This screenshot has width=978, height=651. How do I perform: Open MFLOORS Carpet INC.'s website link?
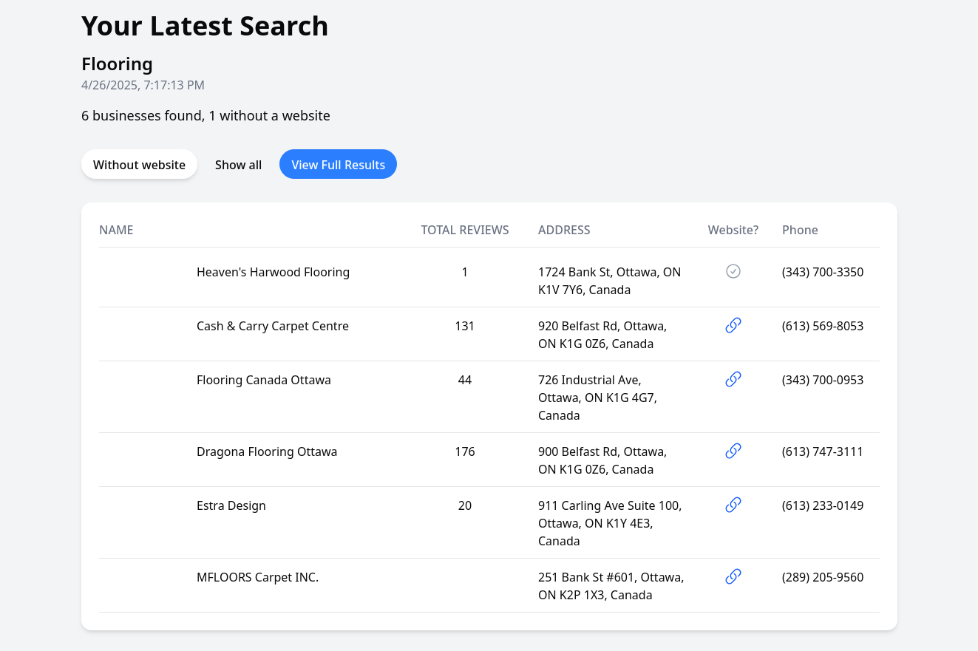point(733,576)
